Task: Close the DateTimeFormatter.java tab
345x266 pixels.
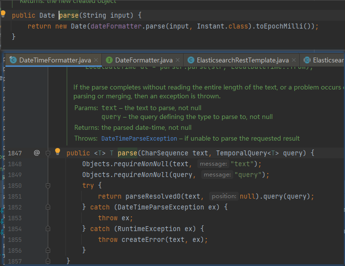Action: [x=96, y=60]
